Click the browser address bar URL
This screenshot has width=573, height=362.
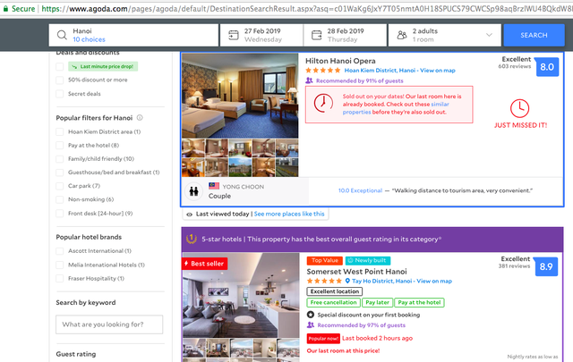tap(307, 9)
